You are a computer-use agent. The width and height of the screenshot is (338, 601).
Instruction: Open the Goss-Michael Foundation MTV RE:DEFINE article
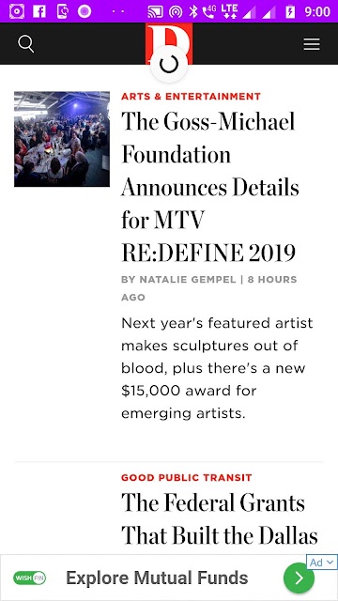point(210,187)
